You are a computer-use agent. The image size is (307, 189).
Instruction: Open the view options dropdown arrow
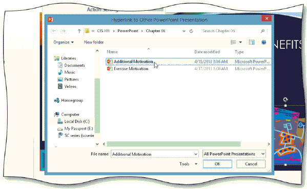click(x=240, y=42)
